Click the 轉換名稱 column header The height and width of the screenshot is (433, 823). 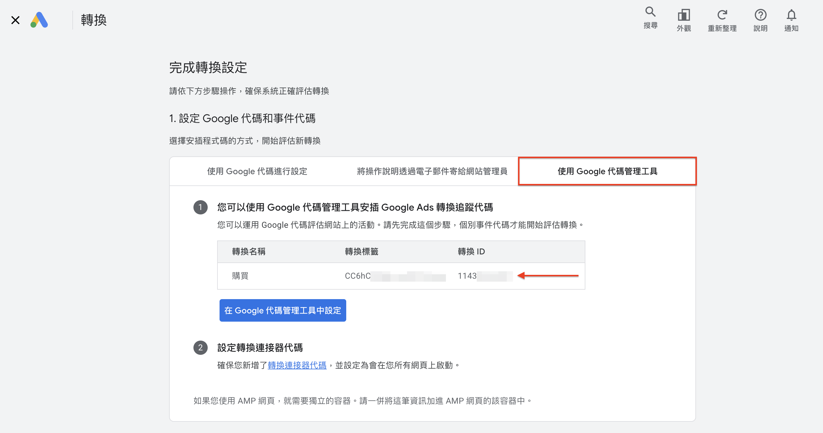(249, 251)
